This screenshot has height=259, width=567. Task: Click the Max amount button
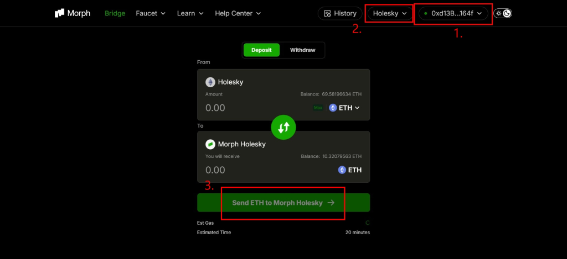(318, 108)
